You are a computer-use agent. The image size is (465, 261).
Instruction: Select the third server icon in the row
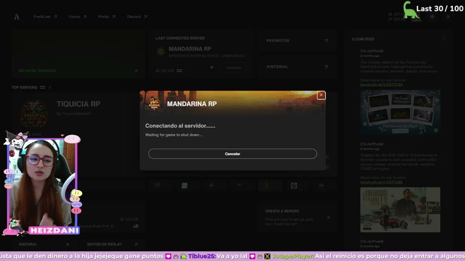coord(212,185)
